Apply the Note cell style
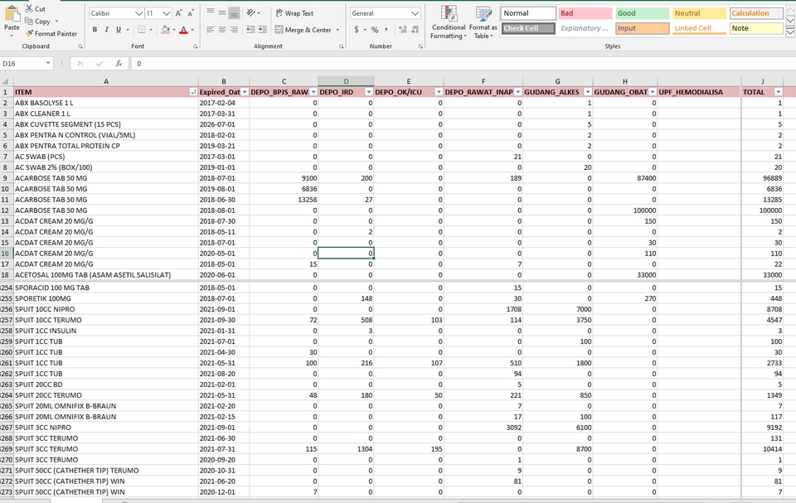 coord(756,28)
